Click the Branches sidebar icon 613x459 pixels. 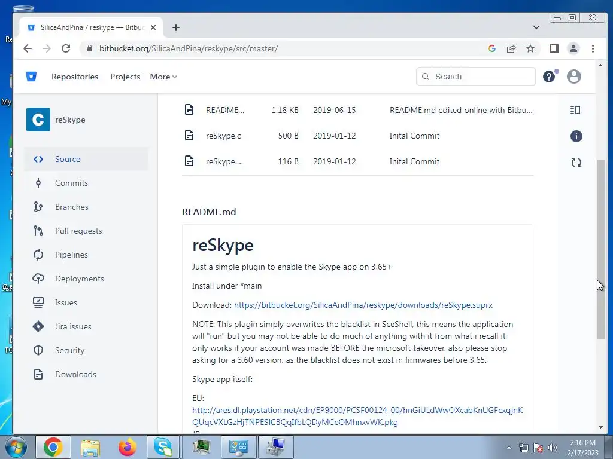coord(38,207)
